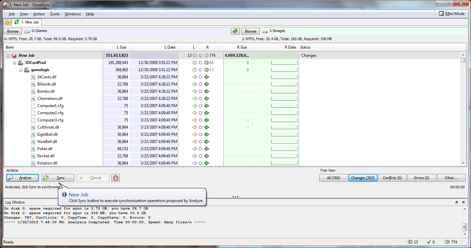Click the right green arrow on Billiards.dll row

click(x=207, y=84)
